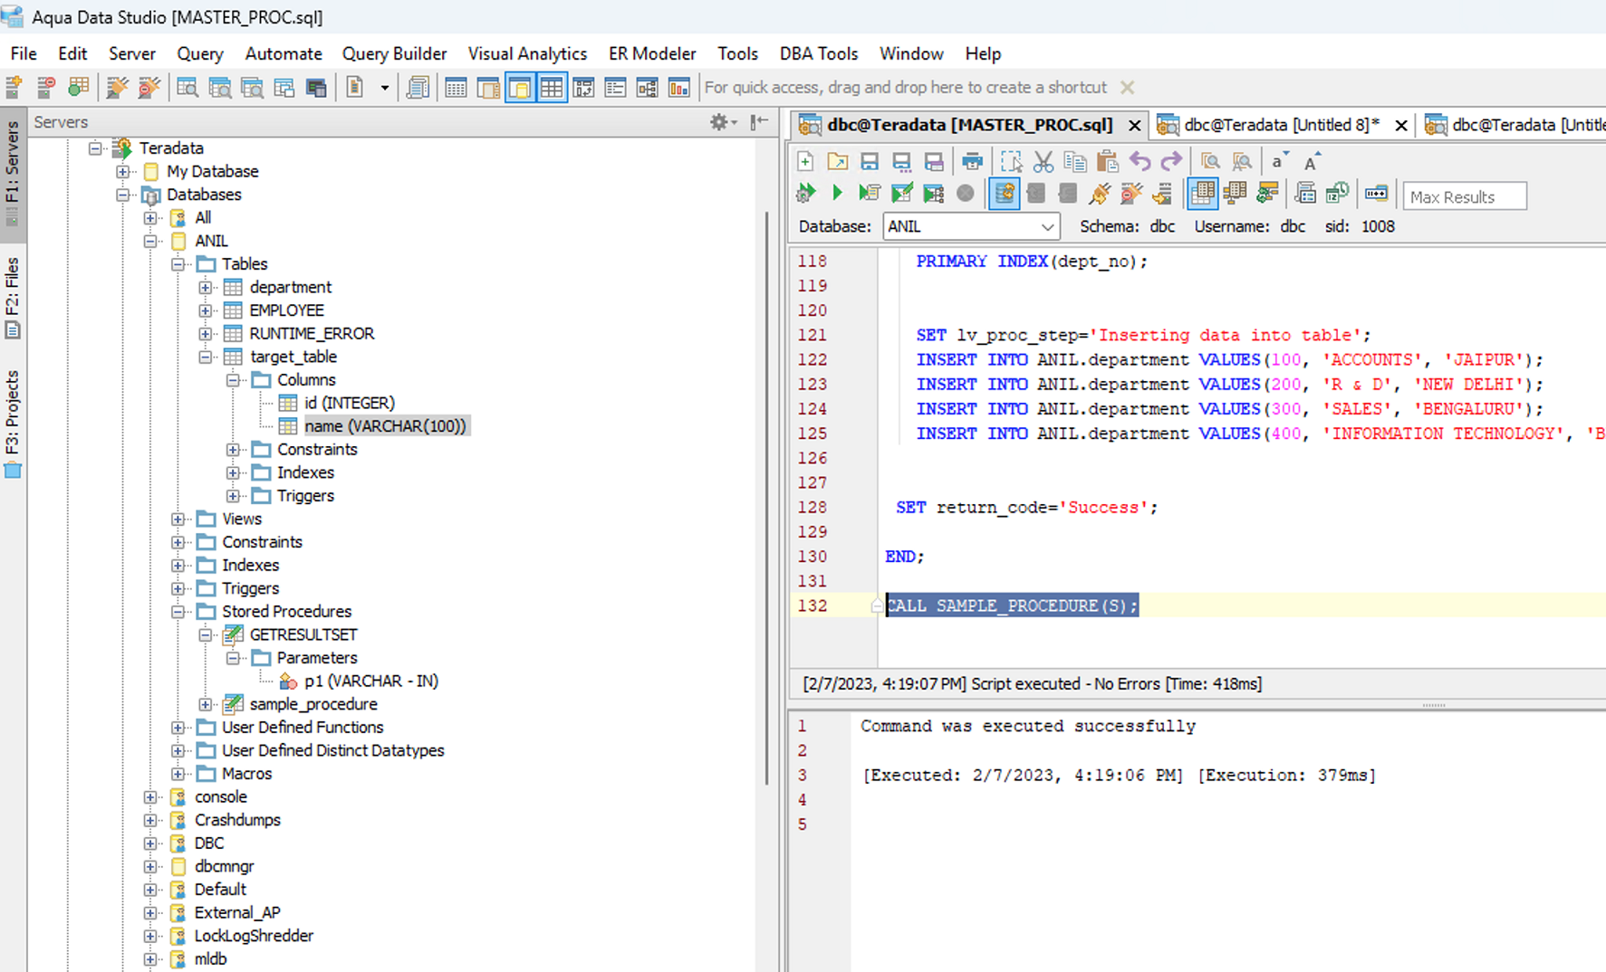
Task: Click the uppercase A icon
Action: tap(1311, 162)
